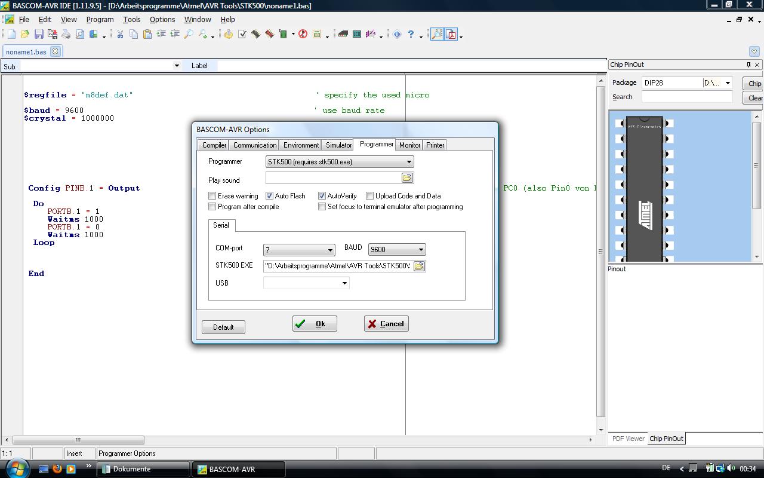Open the Windows Start button
The height and width of the screenshot is (478, 764).
click(17, 468)
